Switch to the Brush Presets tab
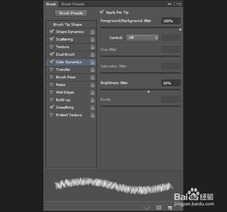The image size is (227, 212). point(73,4)
